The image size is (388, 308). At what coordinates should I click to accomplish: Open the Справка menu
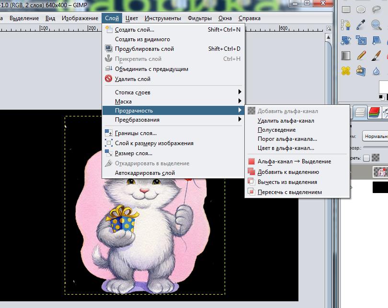[250, 18]
